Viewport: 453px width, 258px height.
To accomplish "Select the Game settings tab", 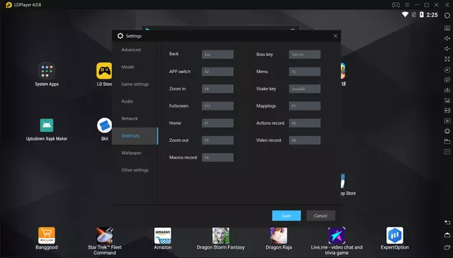I will click(x=135, y=84).
